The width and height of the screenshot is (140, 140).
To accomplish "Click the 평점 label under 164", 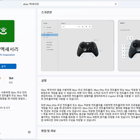I will click(x=11, y=83).
